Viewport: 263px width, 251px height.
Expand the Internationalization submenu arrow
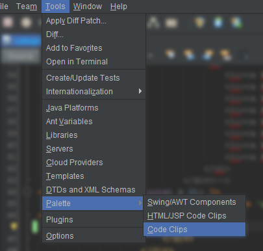click(140, 91)
